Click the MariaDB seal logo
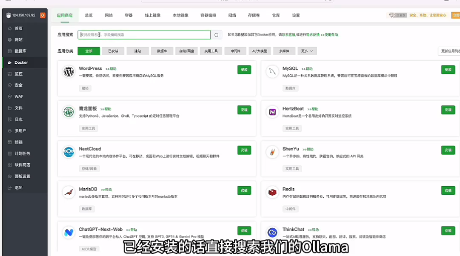The width and height of the screenshot is (460, 256). [x=69, y=192]
